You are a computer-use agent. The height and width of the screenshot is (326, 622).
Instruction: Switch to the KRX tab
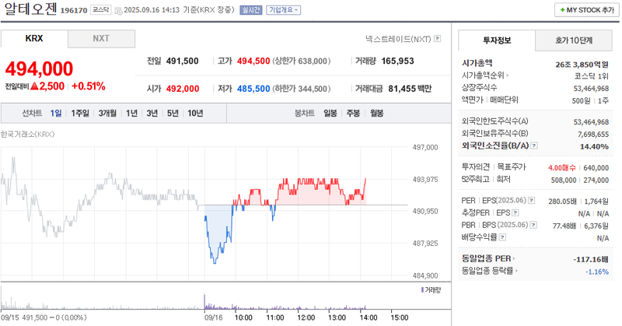click(34, 39)
